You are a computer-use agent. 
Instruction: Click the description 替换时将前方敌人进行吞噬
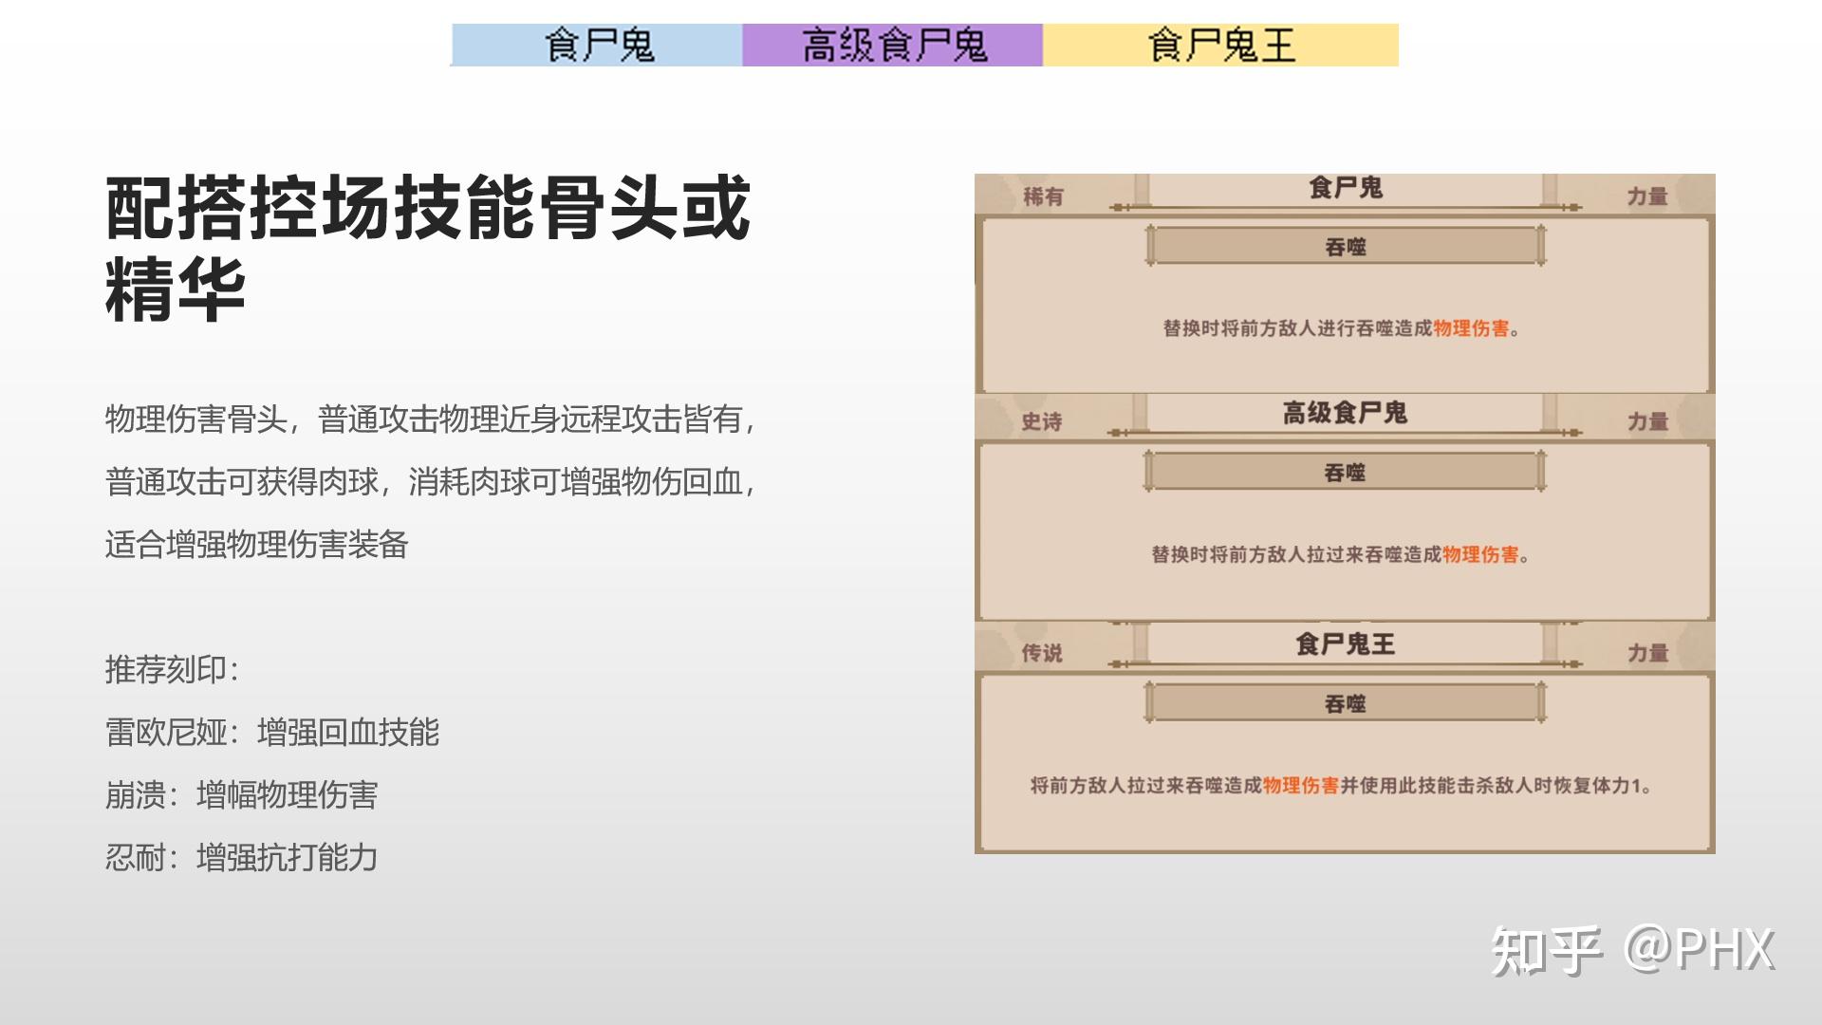coord(1342,328)
